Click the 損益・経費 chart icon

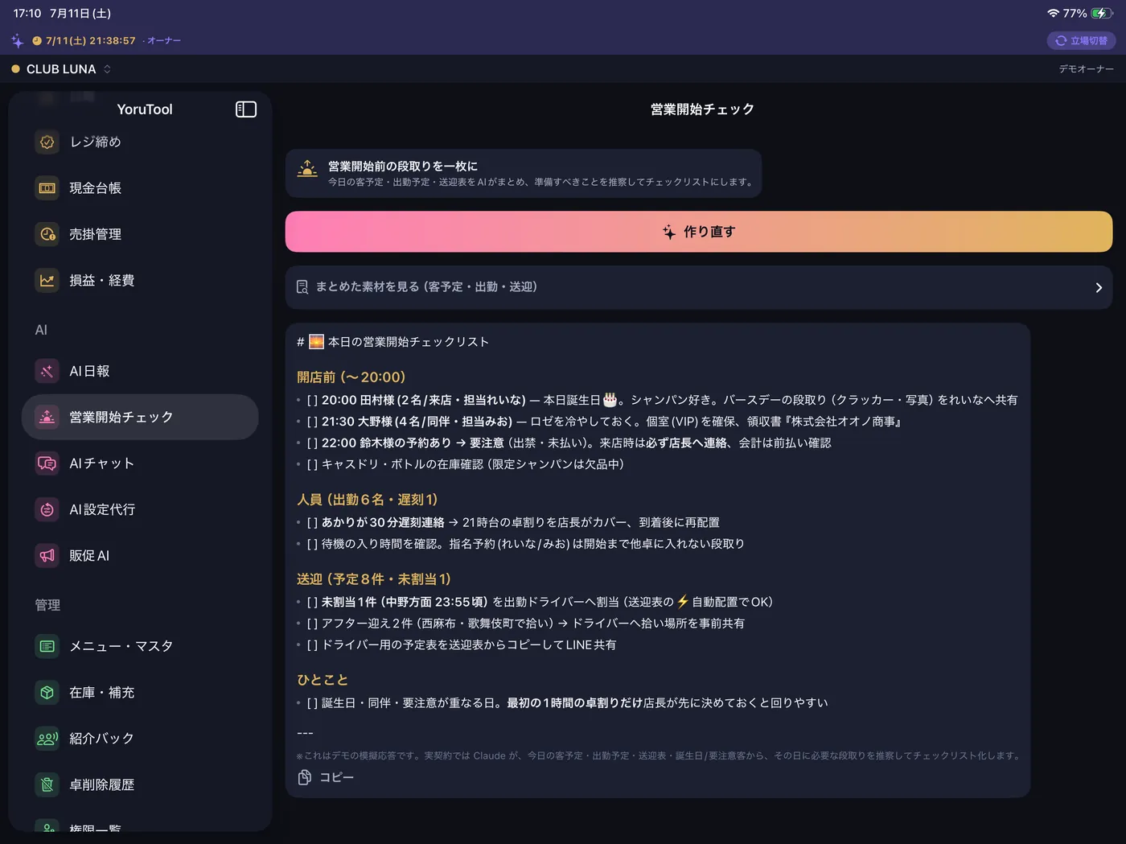pos(47,281)
